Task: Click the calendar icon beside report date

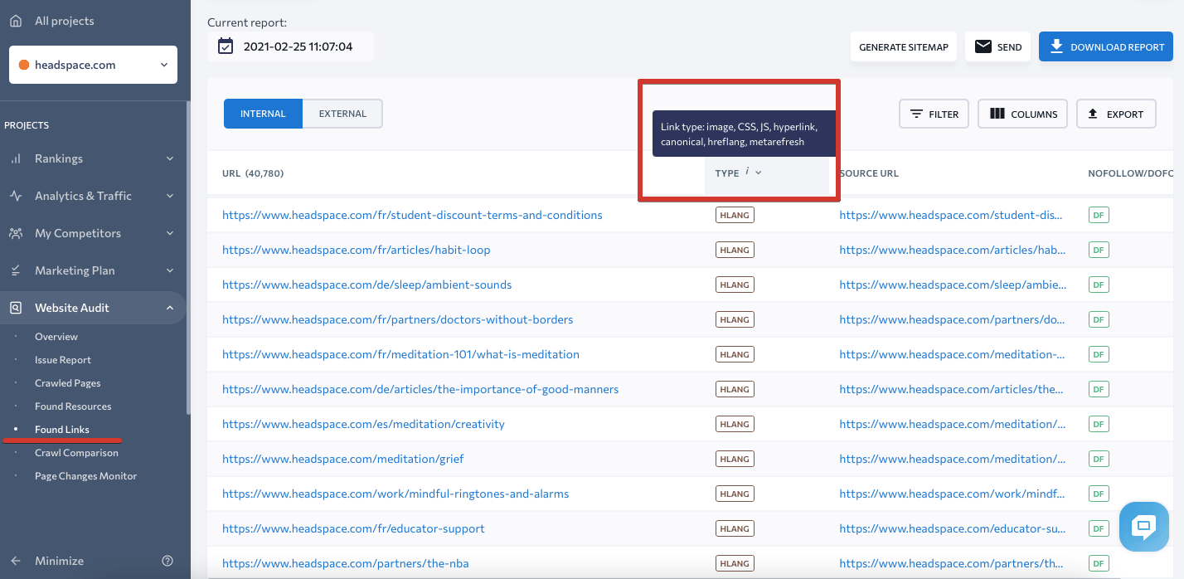Action: point(226,46)
